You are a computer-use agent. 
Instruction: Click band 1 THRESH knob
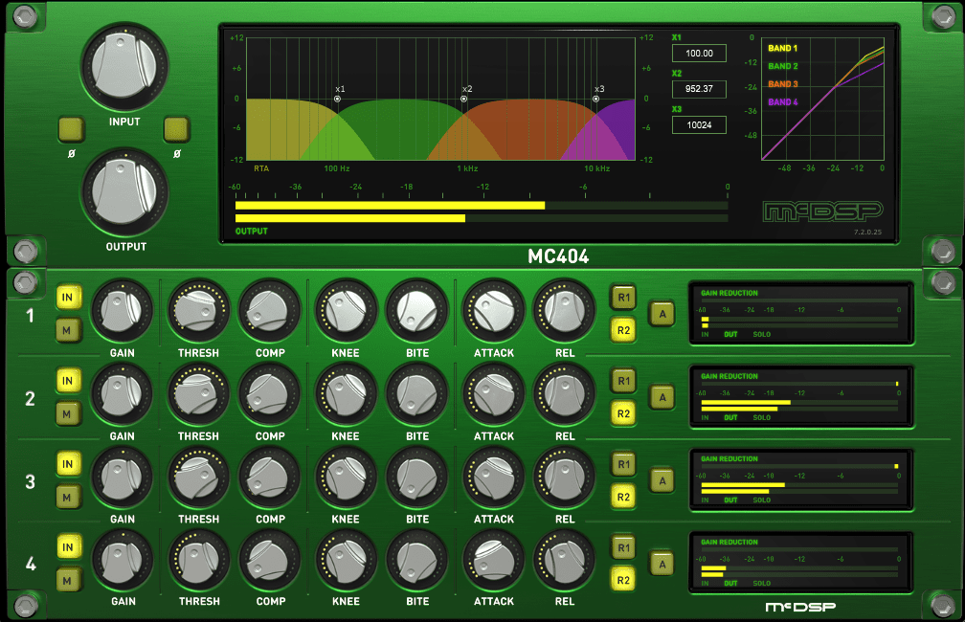pos(198,311)
